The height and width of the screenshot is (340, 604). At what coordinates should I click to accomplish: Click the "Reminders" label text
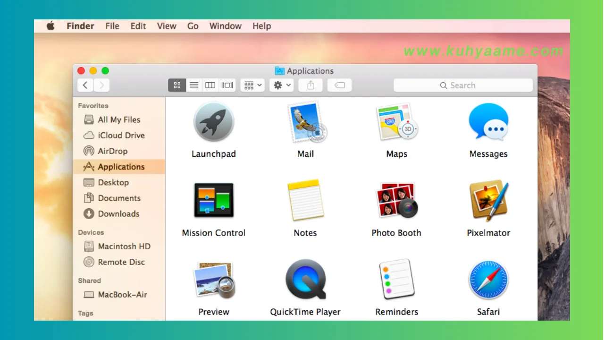(397, 312)
